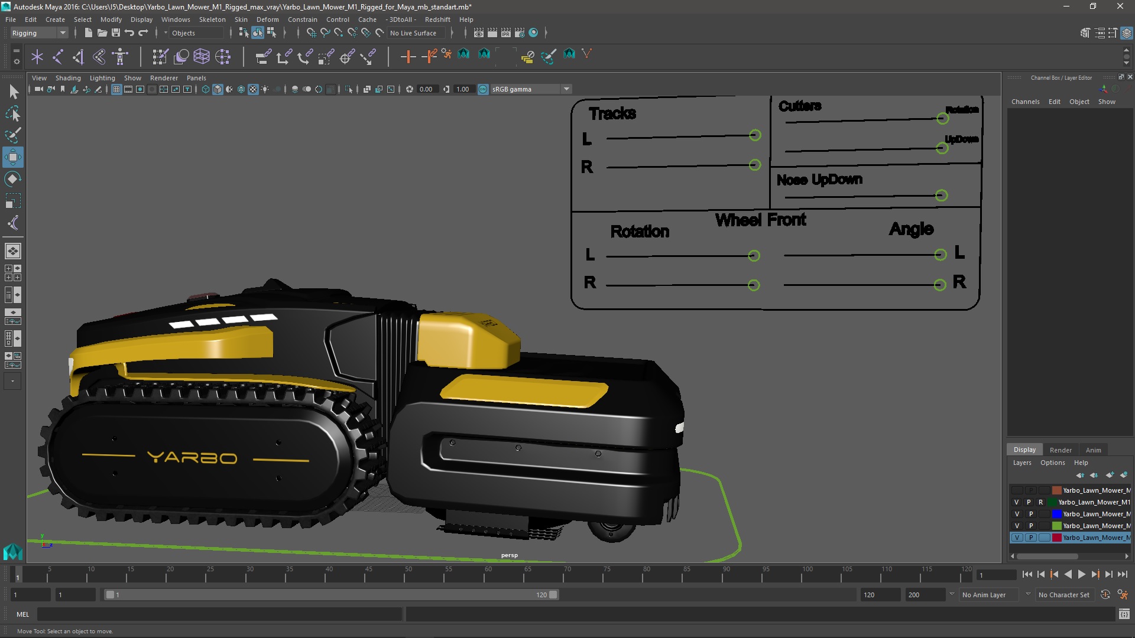Select the Move Tool in the toolbox
The width and height of the screenshot is (1135, 638).
[x=12, y=157]
